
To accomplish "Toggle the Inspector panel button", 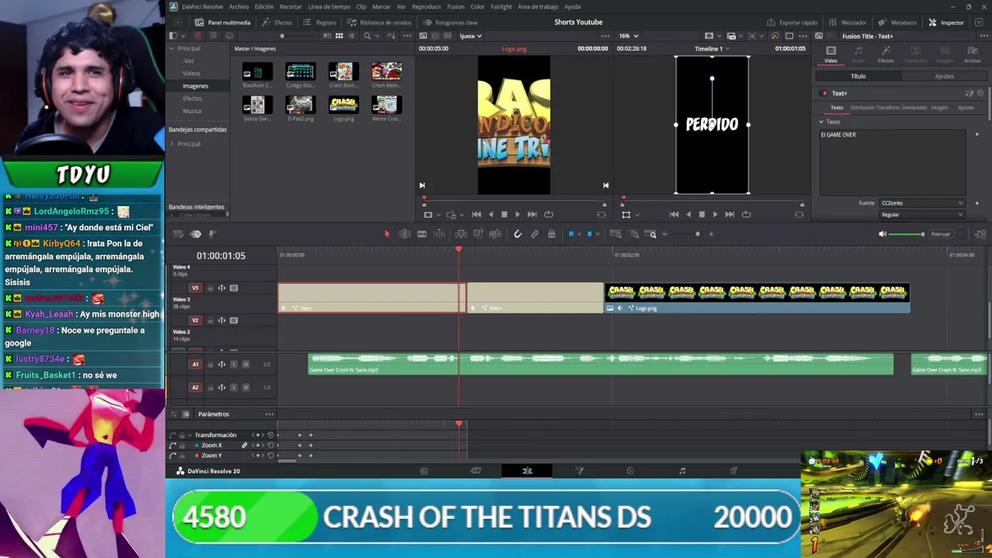I will (x=946, y=22).
